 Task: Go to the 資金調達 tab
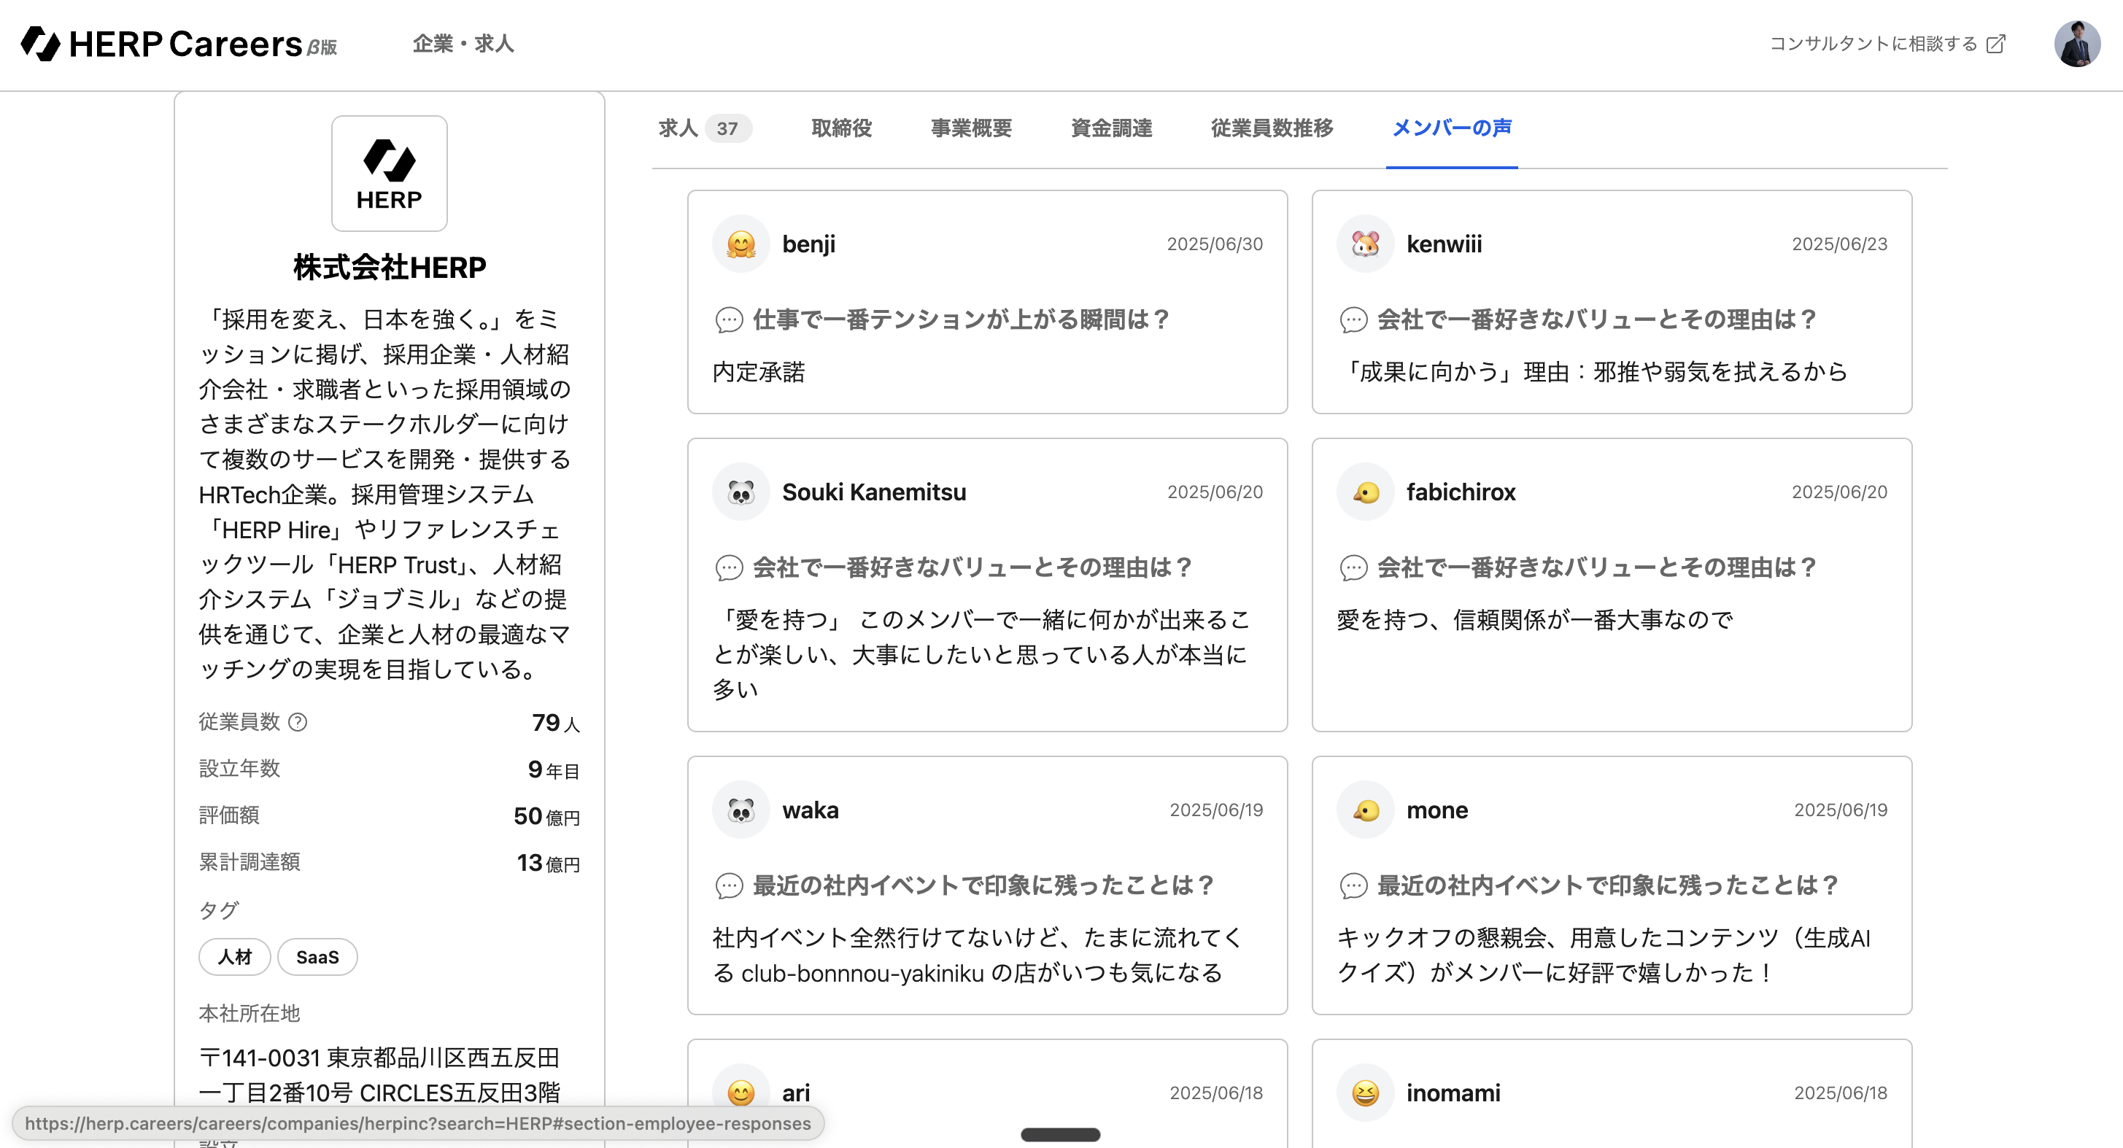point(1110,128)
